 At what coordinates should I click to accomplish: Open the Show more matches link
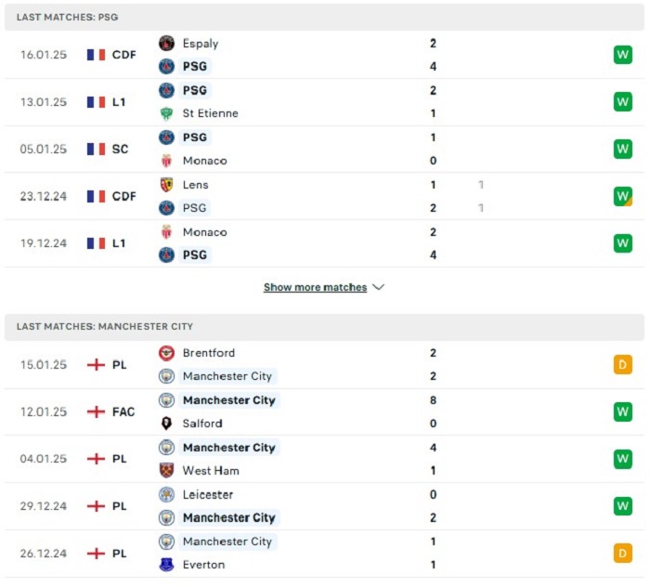pyautogui.click(x=315, y=287)
